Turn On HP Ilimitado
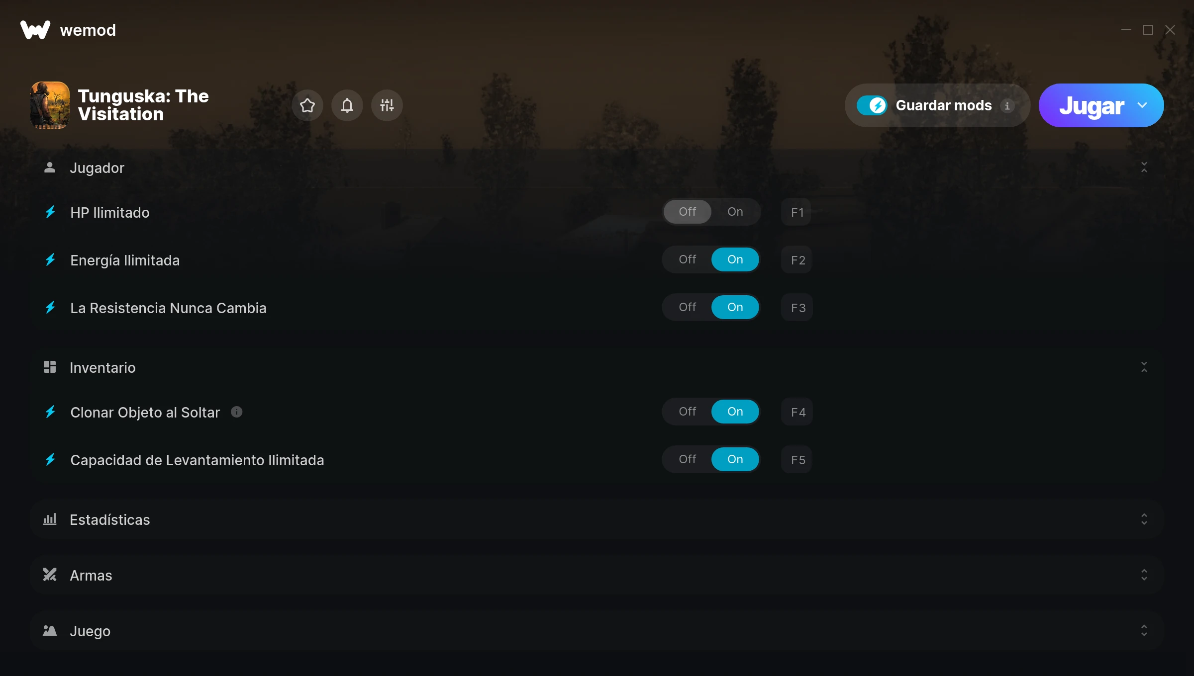This screenshot has height=676, width=1194. pyautogui.click(x=735, y=212)
